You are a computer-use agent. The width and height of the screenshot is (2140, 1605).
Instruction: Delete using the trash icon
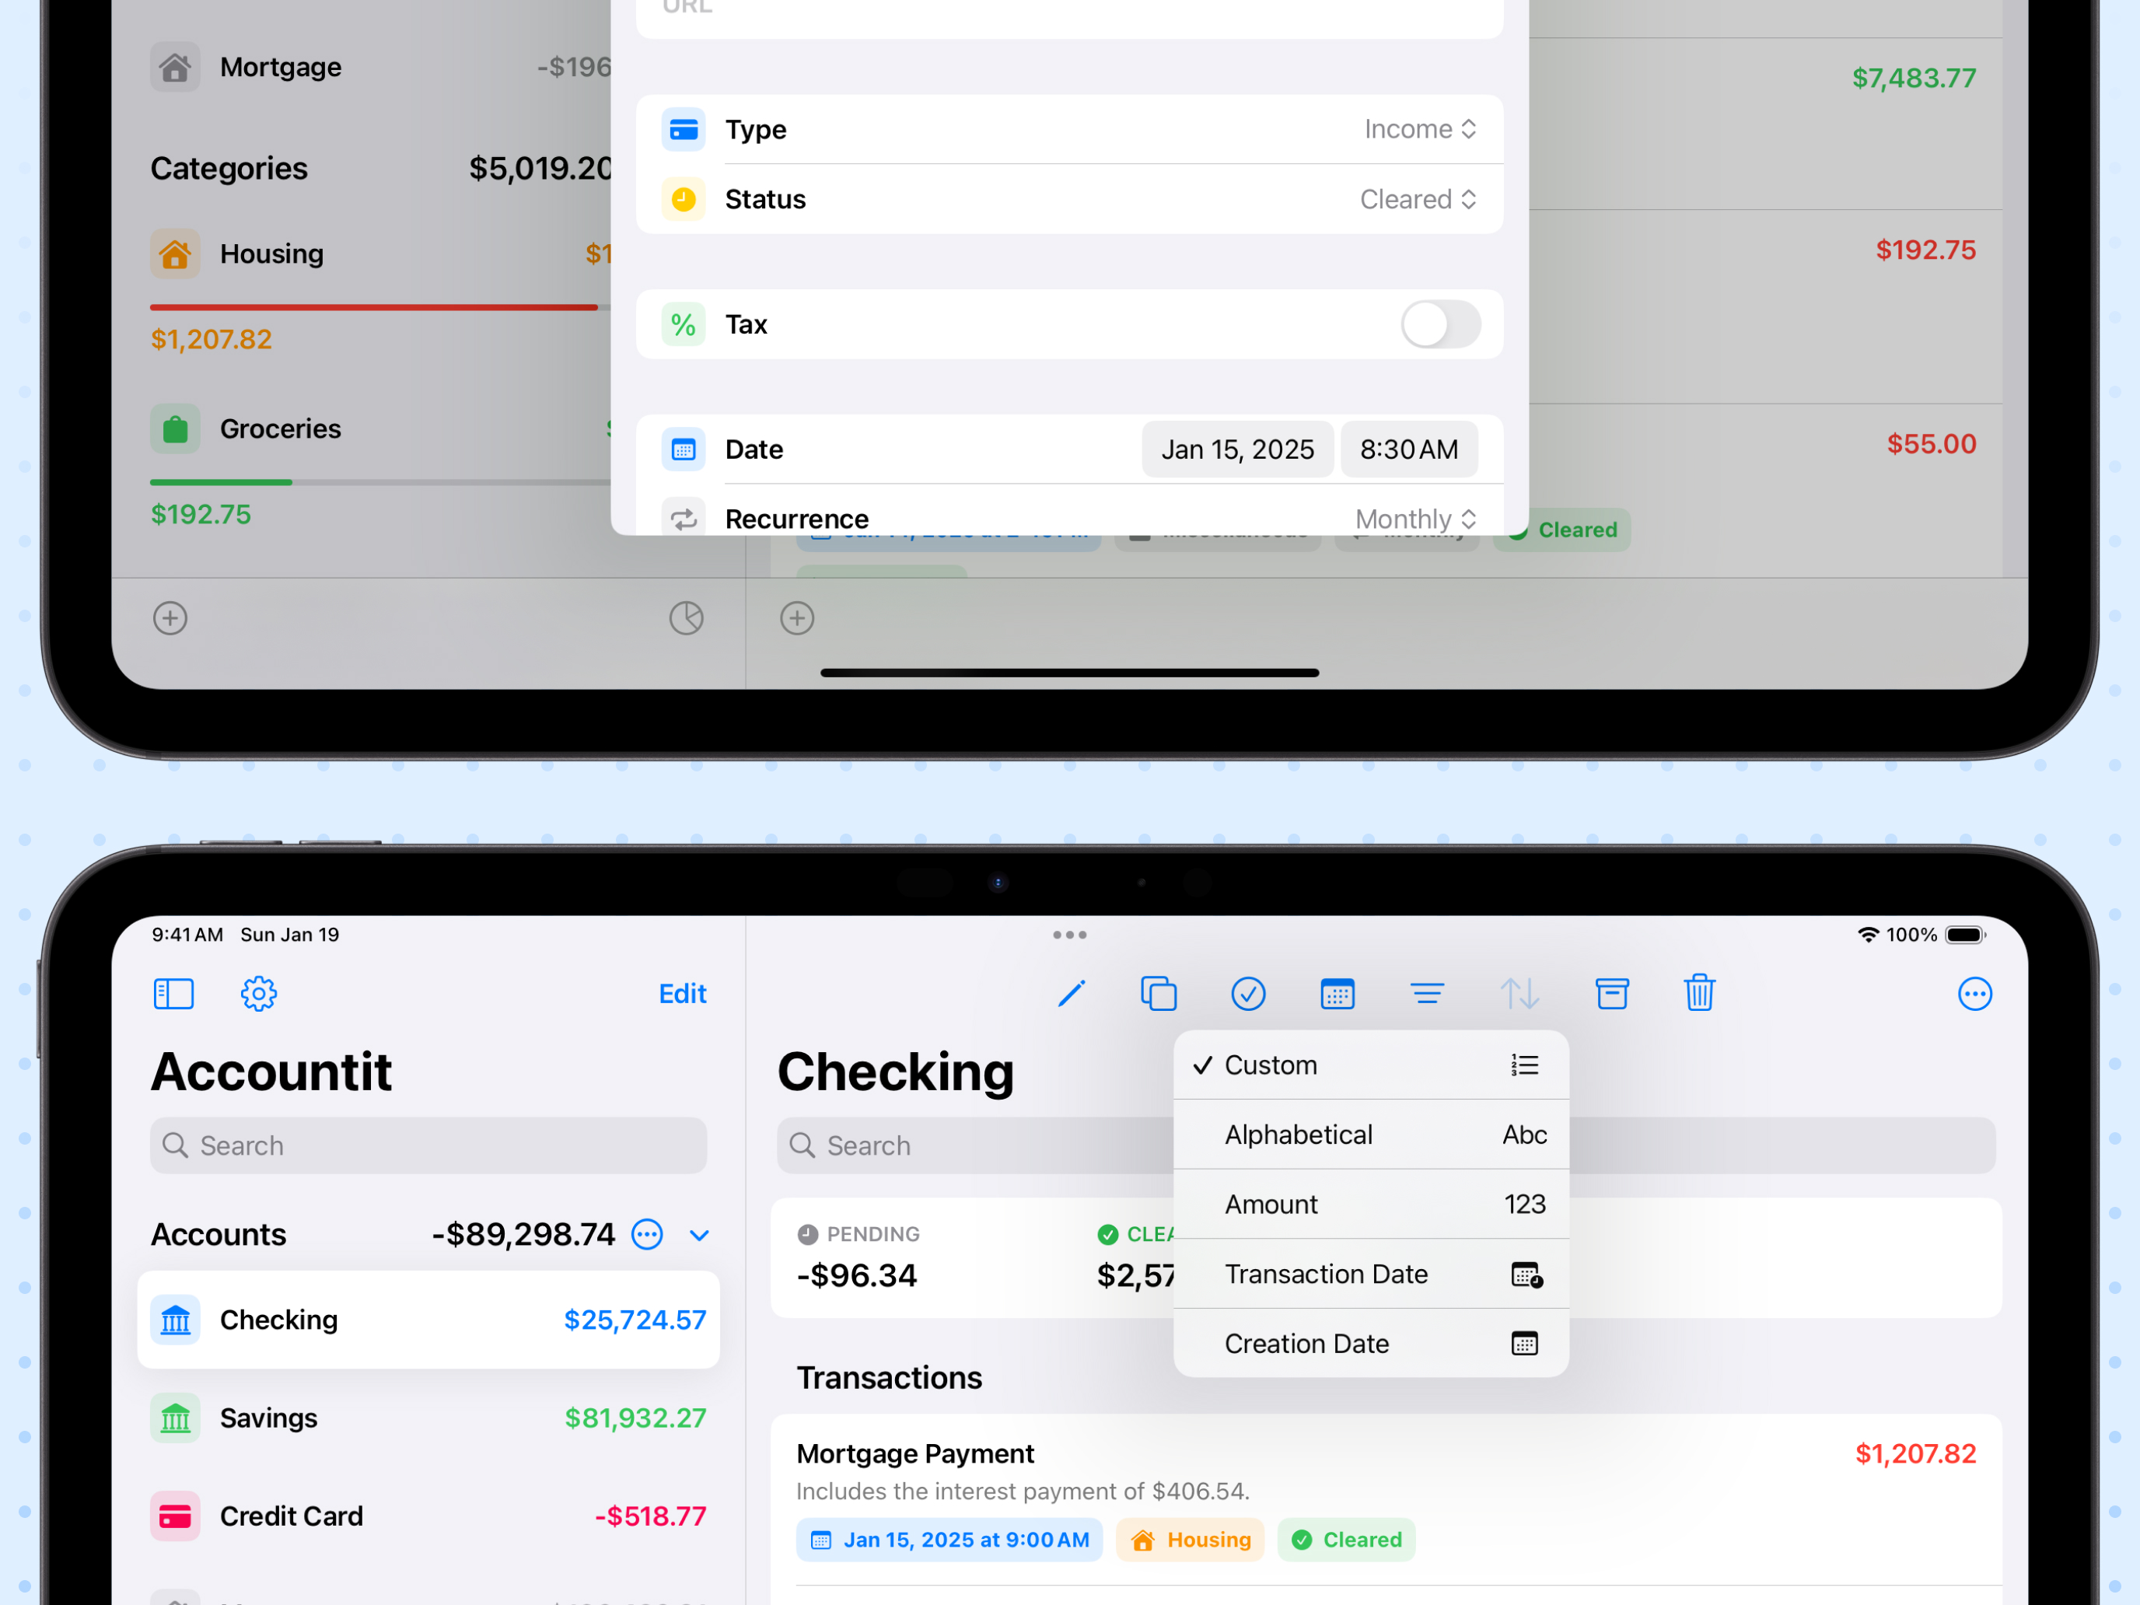(1700, 992)
